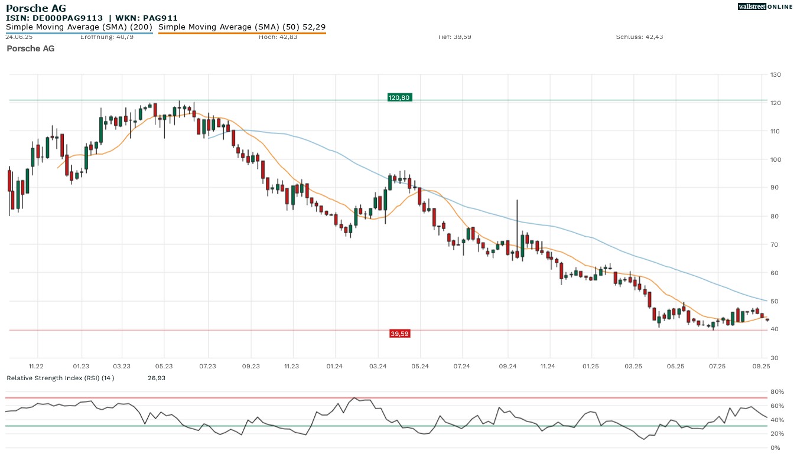Select the 05.25 date label

(675, 366)
